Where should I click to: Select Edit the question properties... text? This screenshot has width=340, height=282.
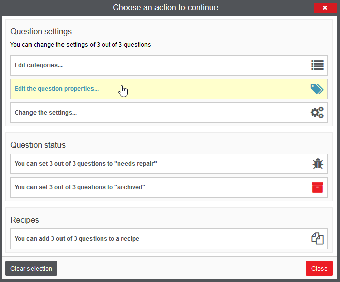56,89
